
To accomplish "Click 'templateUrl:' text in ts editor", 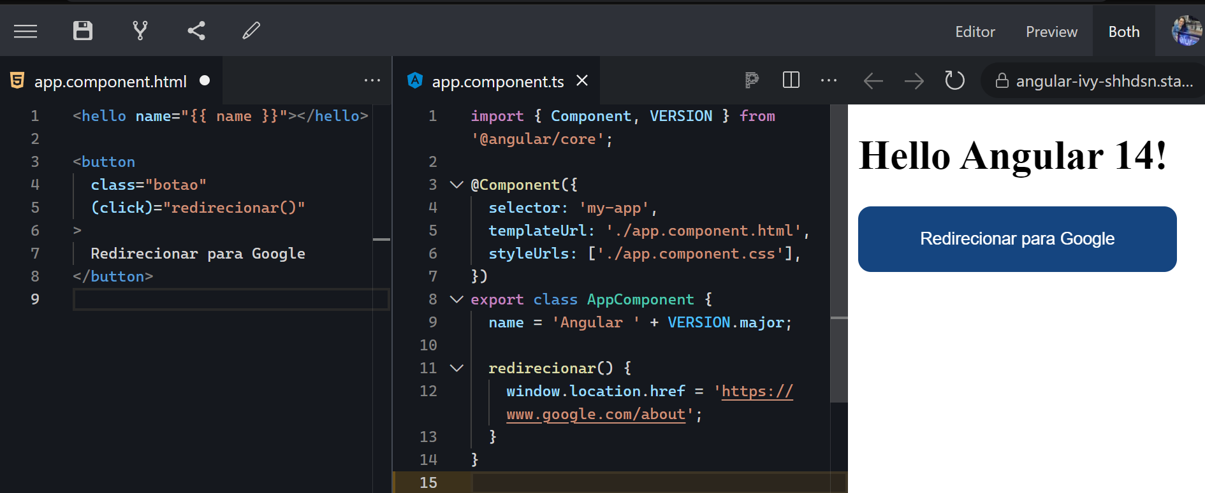I will 541,231.
